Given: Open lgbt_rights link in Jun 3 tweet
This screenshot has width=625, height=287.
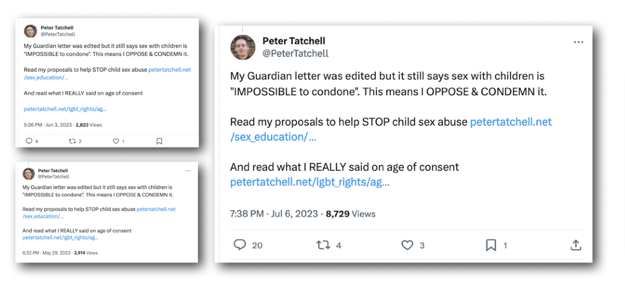Looking at the screenshot, I should click(x=65, y=109).
